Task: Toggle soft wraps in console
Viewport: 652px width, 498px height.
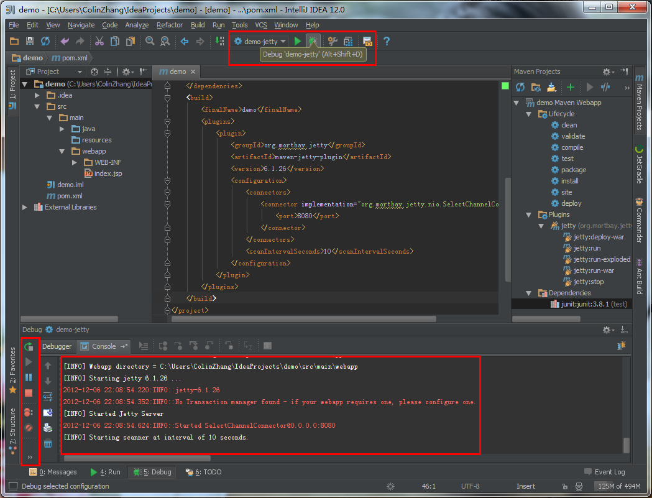Action: point(48,397)
